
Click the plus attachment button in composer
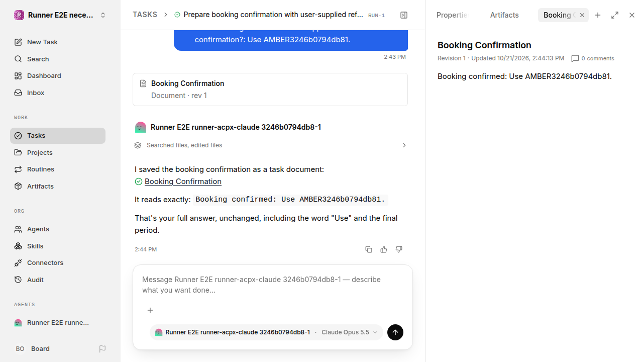150,310
